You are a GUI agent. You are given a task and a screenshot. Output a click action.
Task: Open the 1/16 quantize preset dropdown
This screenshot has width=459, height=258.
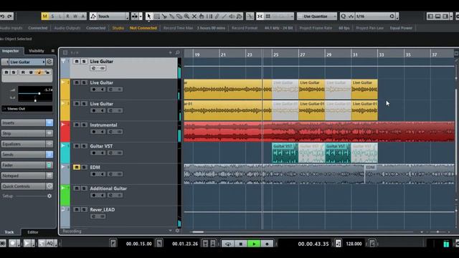pos(375,16)
